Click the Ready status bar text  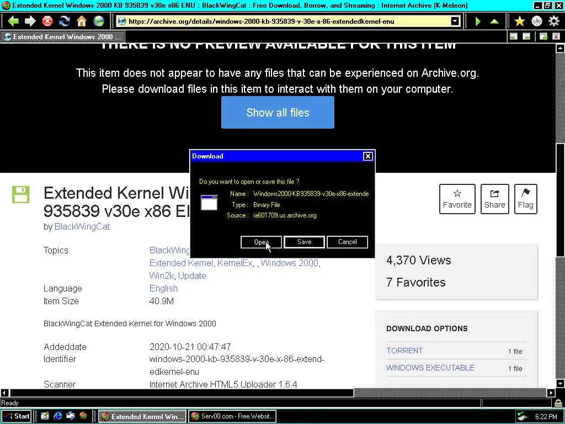pyautogui.click(x=10, y=402)
